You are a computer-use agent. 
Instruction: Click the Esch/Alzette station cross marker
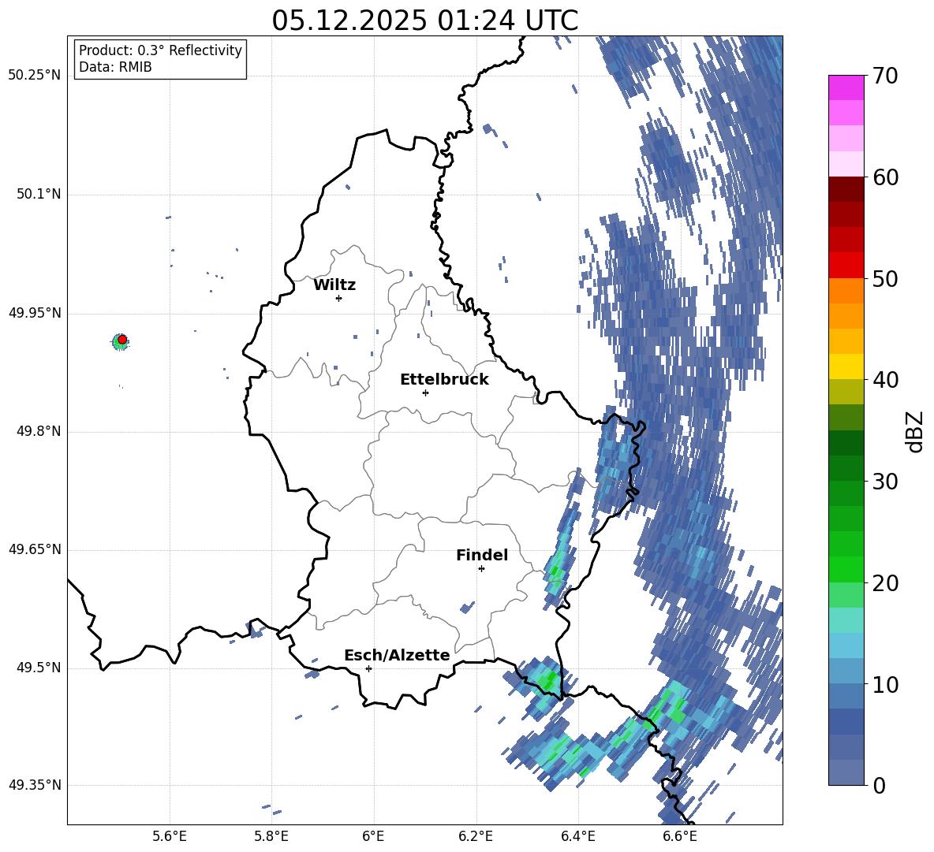click(368, 668)
